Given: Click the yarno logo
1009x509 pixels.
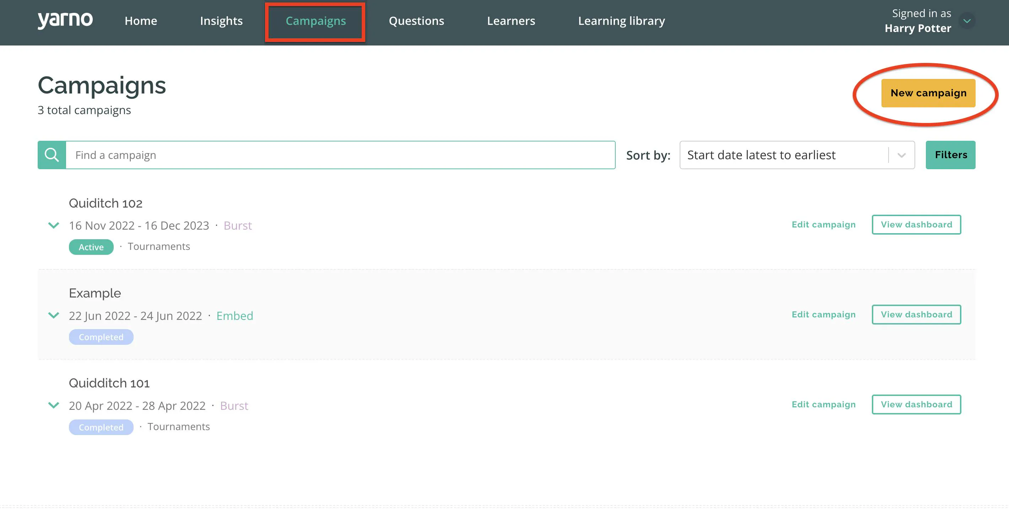Looking at the screenshot, I should 65,20.
